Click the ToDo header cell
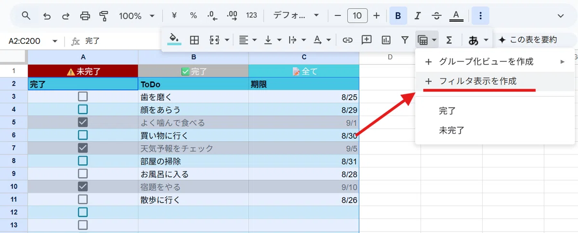 (x=193, y=84)
